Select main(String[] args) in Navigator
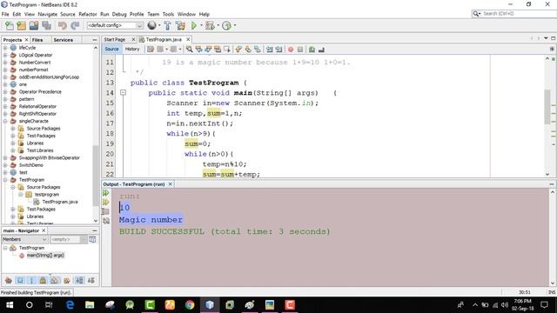 click(x=45, y=255)
